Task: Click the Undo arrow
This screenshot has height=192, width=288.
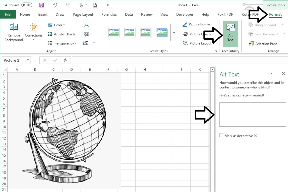Action: [54, 5]
